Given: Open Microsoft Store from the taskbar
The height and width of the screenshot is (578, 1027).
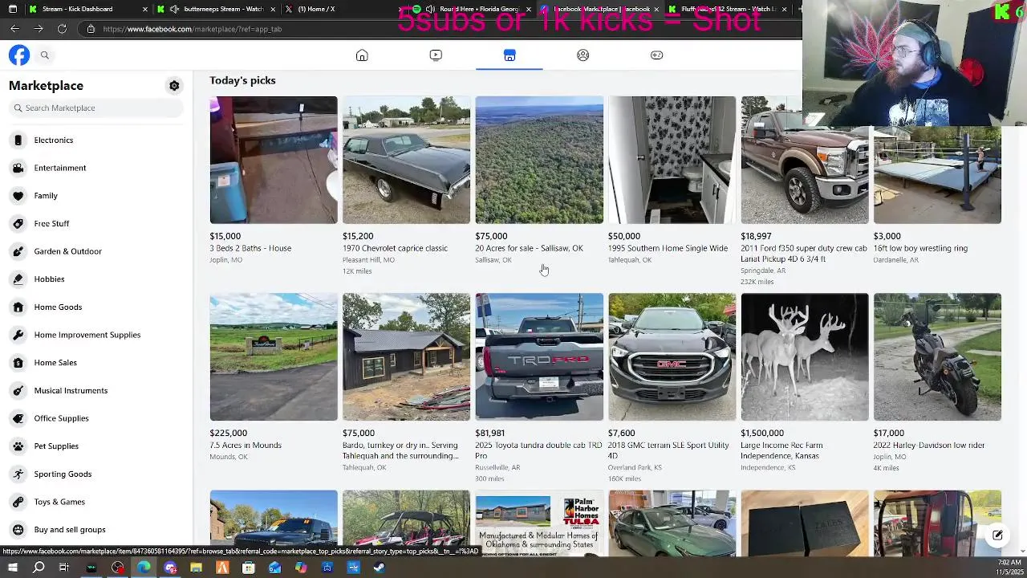Looking at the screenshot, I should click(x=248, y=568).
